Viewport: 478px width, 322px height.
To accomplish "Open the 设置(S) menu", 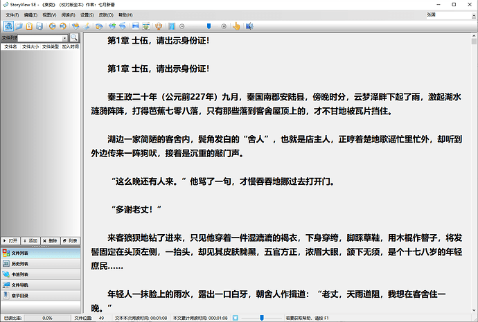I will [87, 15].
